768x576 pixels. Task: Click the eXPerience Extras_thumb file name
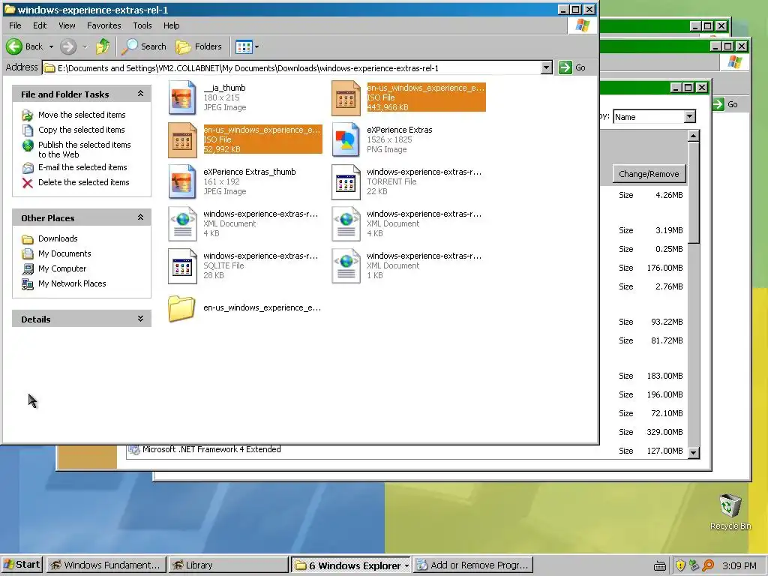pyautogui.click(x=249, y=172)
